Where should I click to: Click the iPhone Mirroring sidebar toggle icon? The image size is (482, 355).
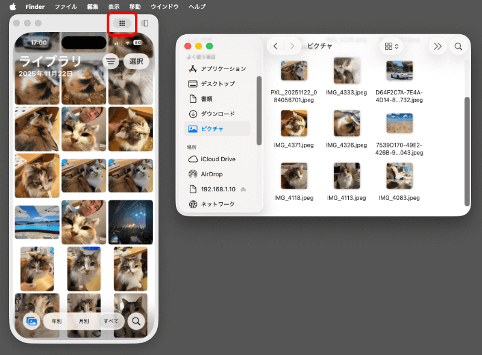(x=145, y=23)
